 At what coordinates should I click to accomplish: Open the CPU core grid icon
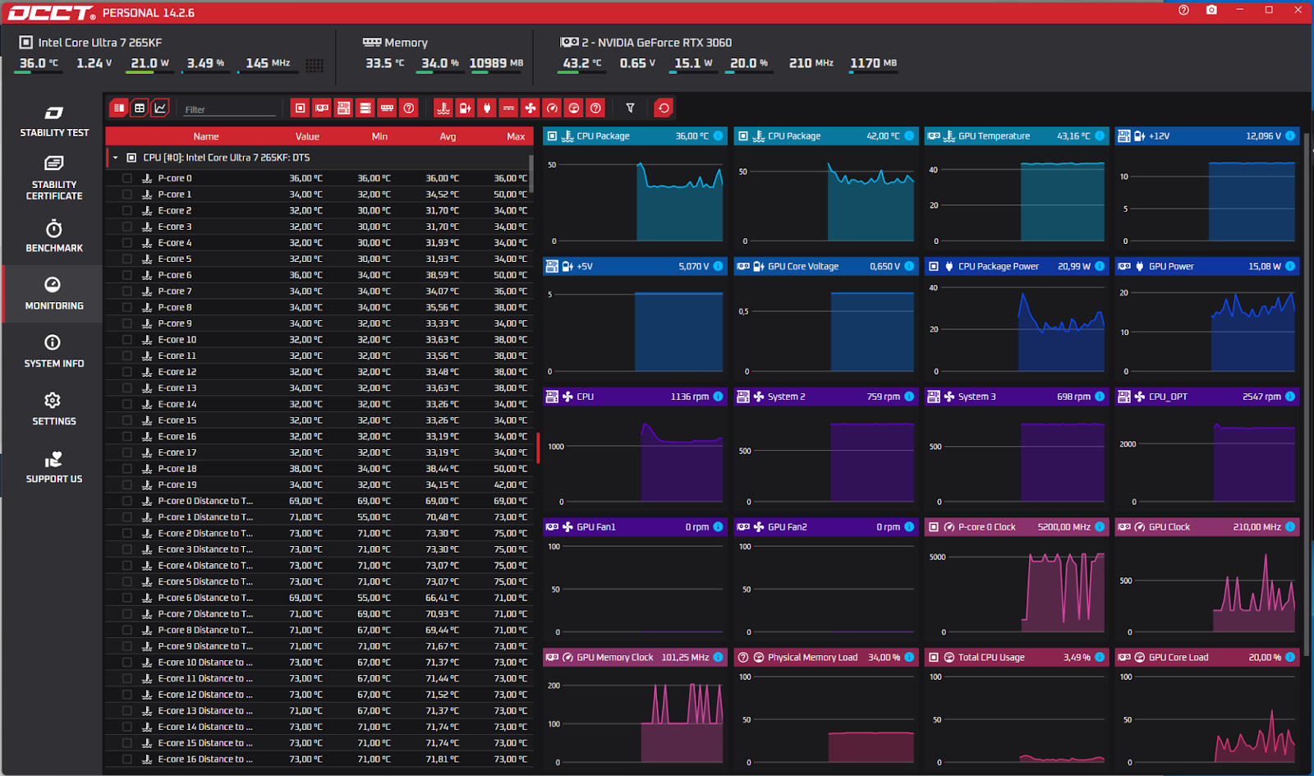point(315,65)
